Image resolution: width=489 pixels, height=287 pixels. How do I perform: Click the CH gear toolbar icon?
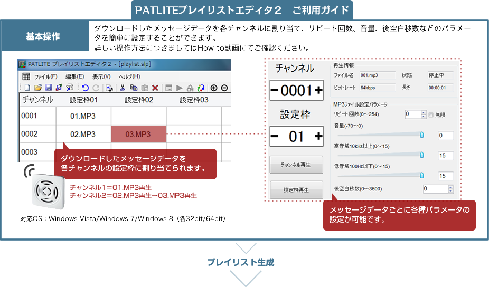(x=190, y=88)
